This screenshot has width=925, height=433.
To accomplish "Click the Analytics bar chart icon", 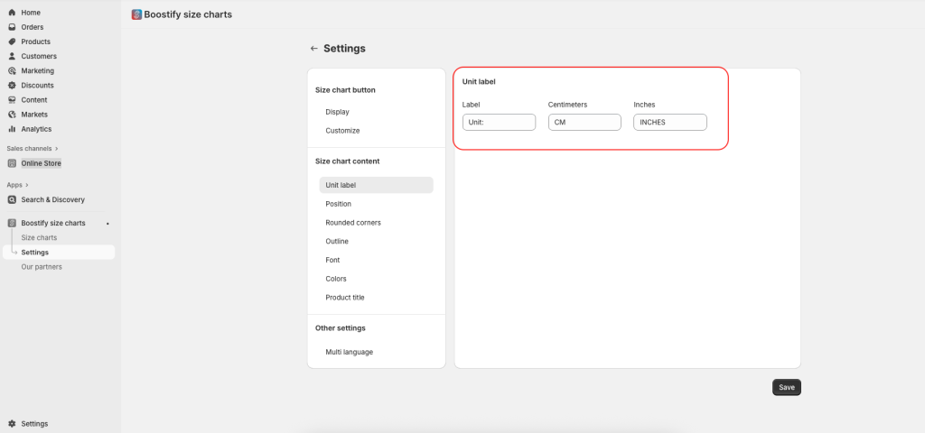I will point(12,129).
